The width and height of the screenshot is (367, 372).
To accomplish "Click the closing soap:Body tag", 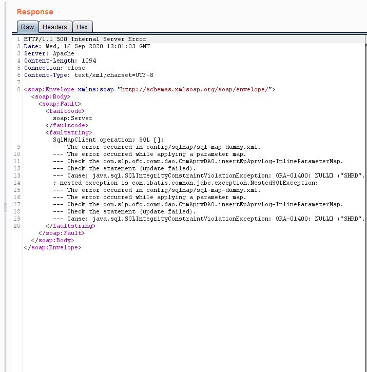I will (52, 240).
